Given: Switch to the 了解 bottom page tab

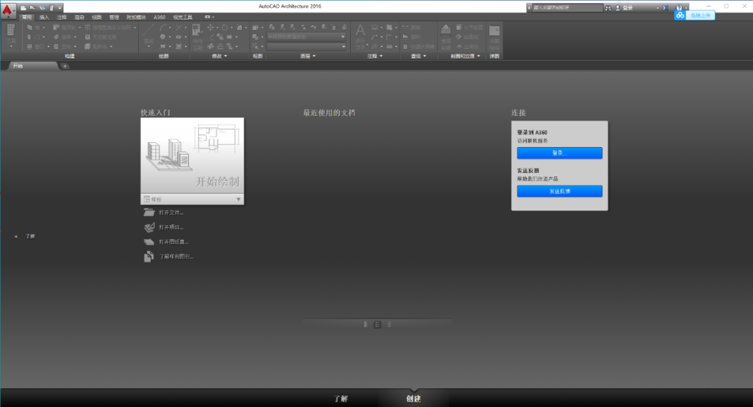Looking at the screenshot, I should (340, 399).
